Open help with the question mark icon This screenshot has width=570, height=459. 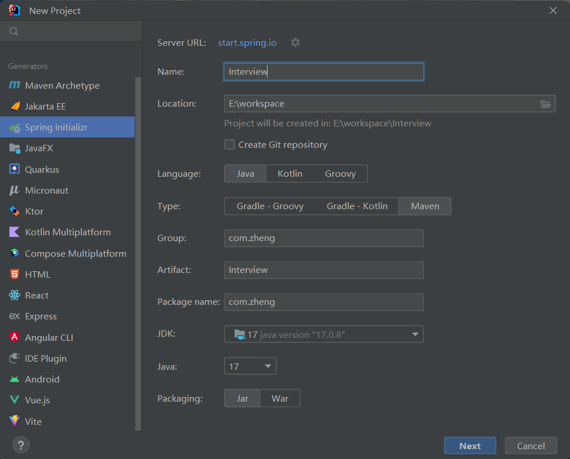[21, 445]
